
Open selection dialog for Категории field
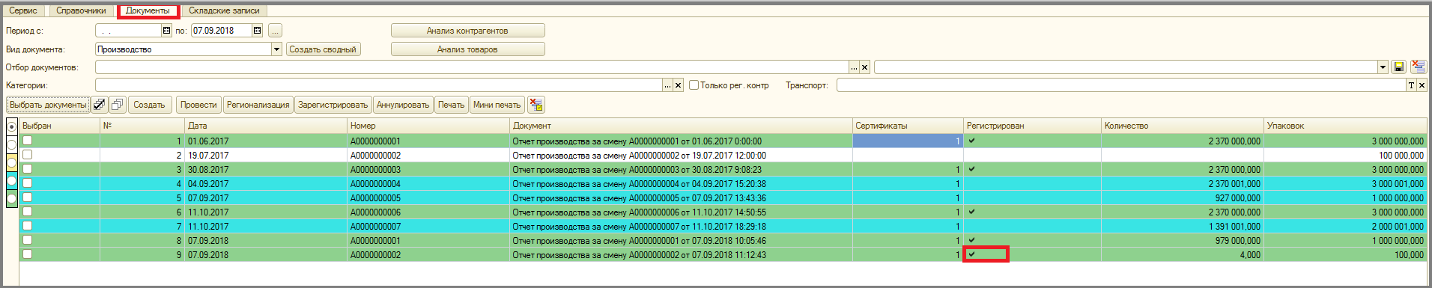coord(667,85)
